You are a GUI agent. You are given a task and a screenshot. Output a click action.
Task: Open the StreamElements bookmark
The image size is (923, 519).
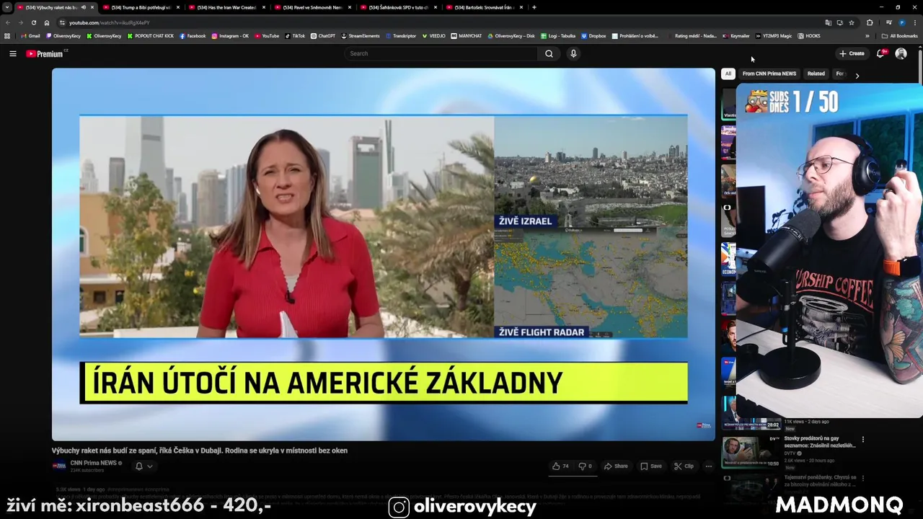tap(361, 36)
